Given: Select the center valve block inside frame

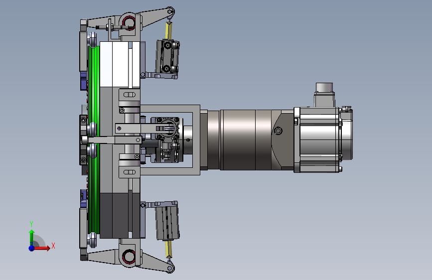Looking at the screenshot, I should (166, 140).
